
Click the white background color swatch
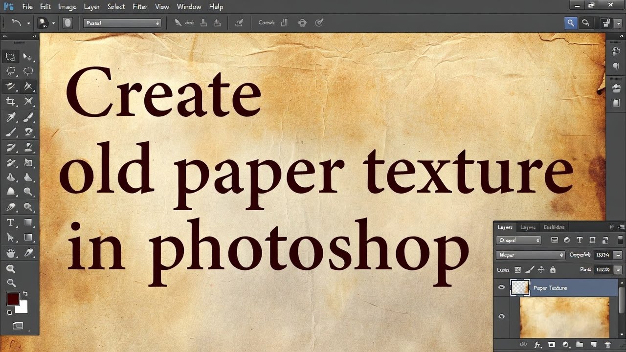[22, 308]
